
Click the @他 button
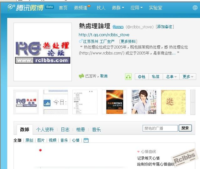tap(142, 77)
